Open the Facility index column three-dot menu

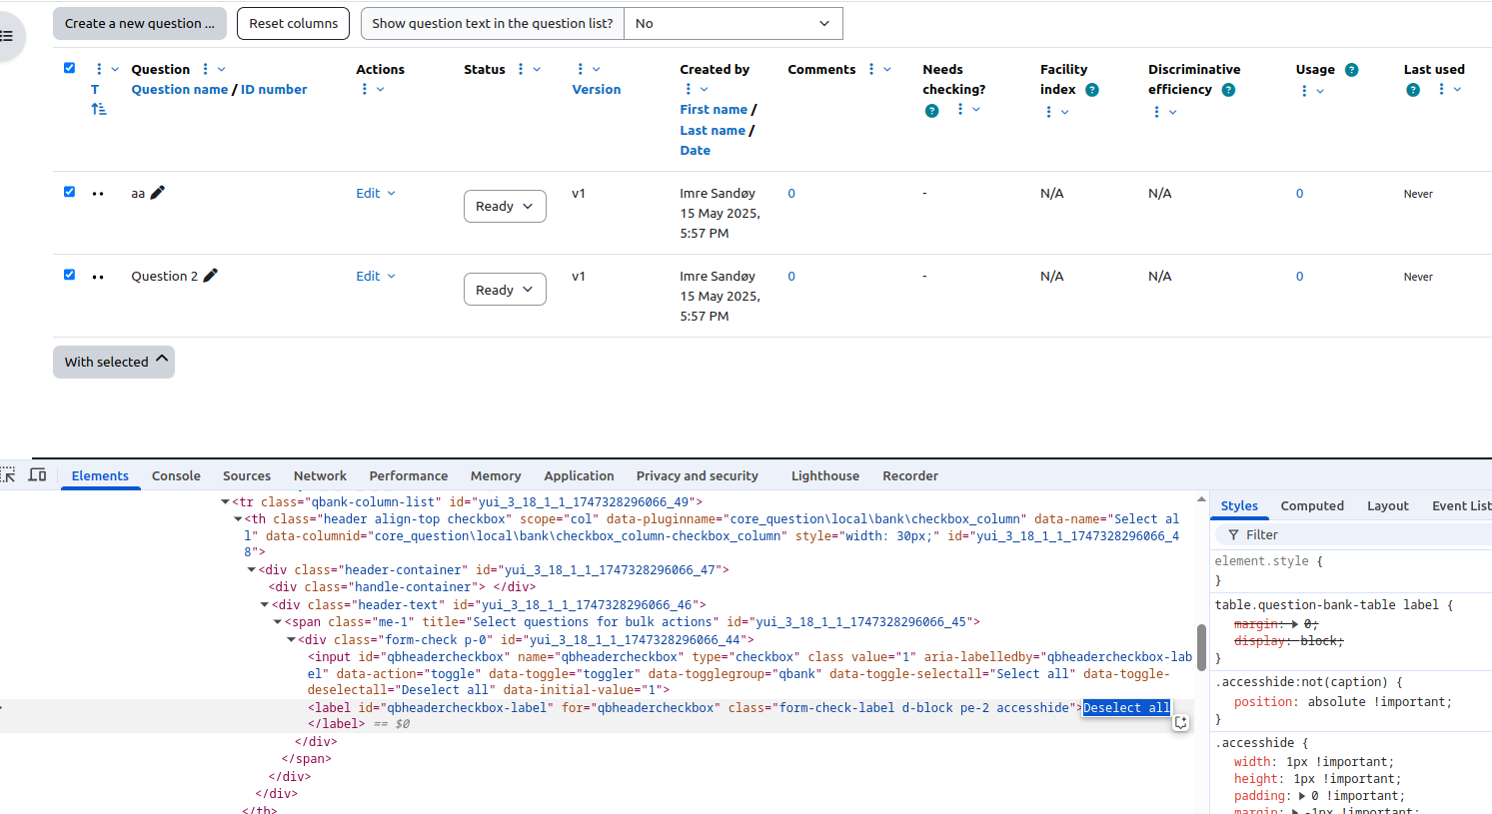coord(1048,112)
